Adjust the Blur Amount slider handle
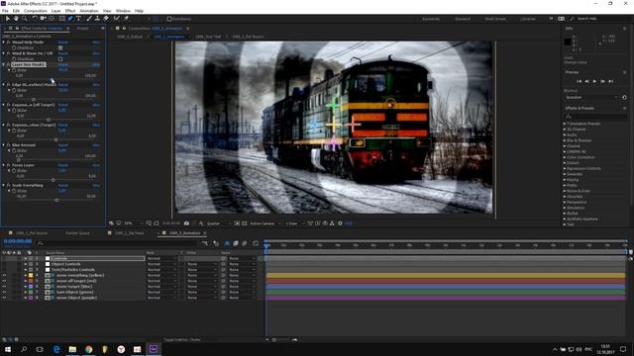 coord(19,160)
